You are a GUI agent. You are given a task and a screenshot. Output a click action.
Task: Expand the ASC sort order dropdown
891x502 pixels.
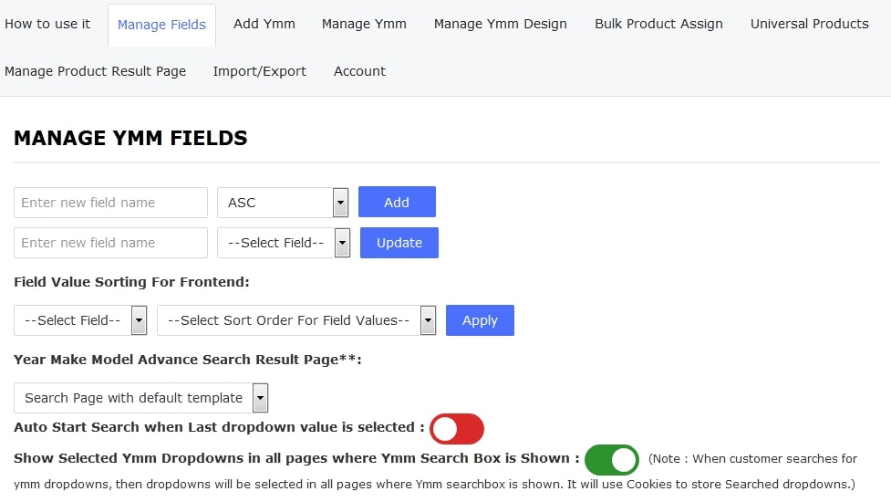pyautogui.click(x=283, y=203)
